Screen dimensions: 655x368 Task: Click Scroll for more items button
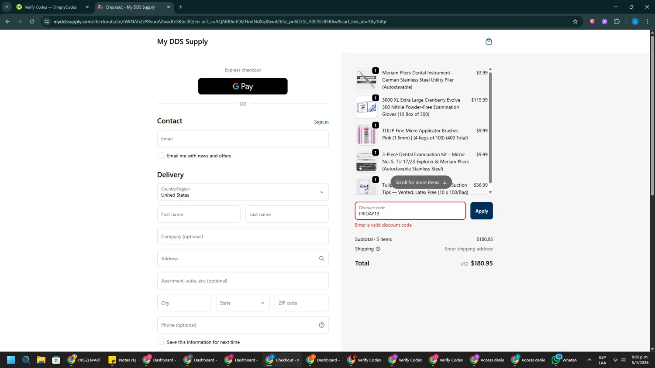[x=421, y=182]
